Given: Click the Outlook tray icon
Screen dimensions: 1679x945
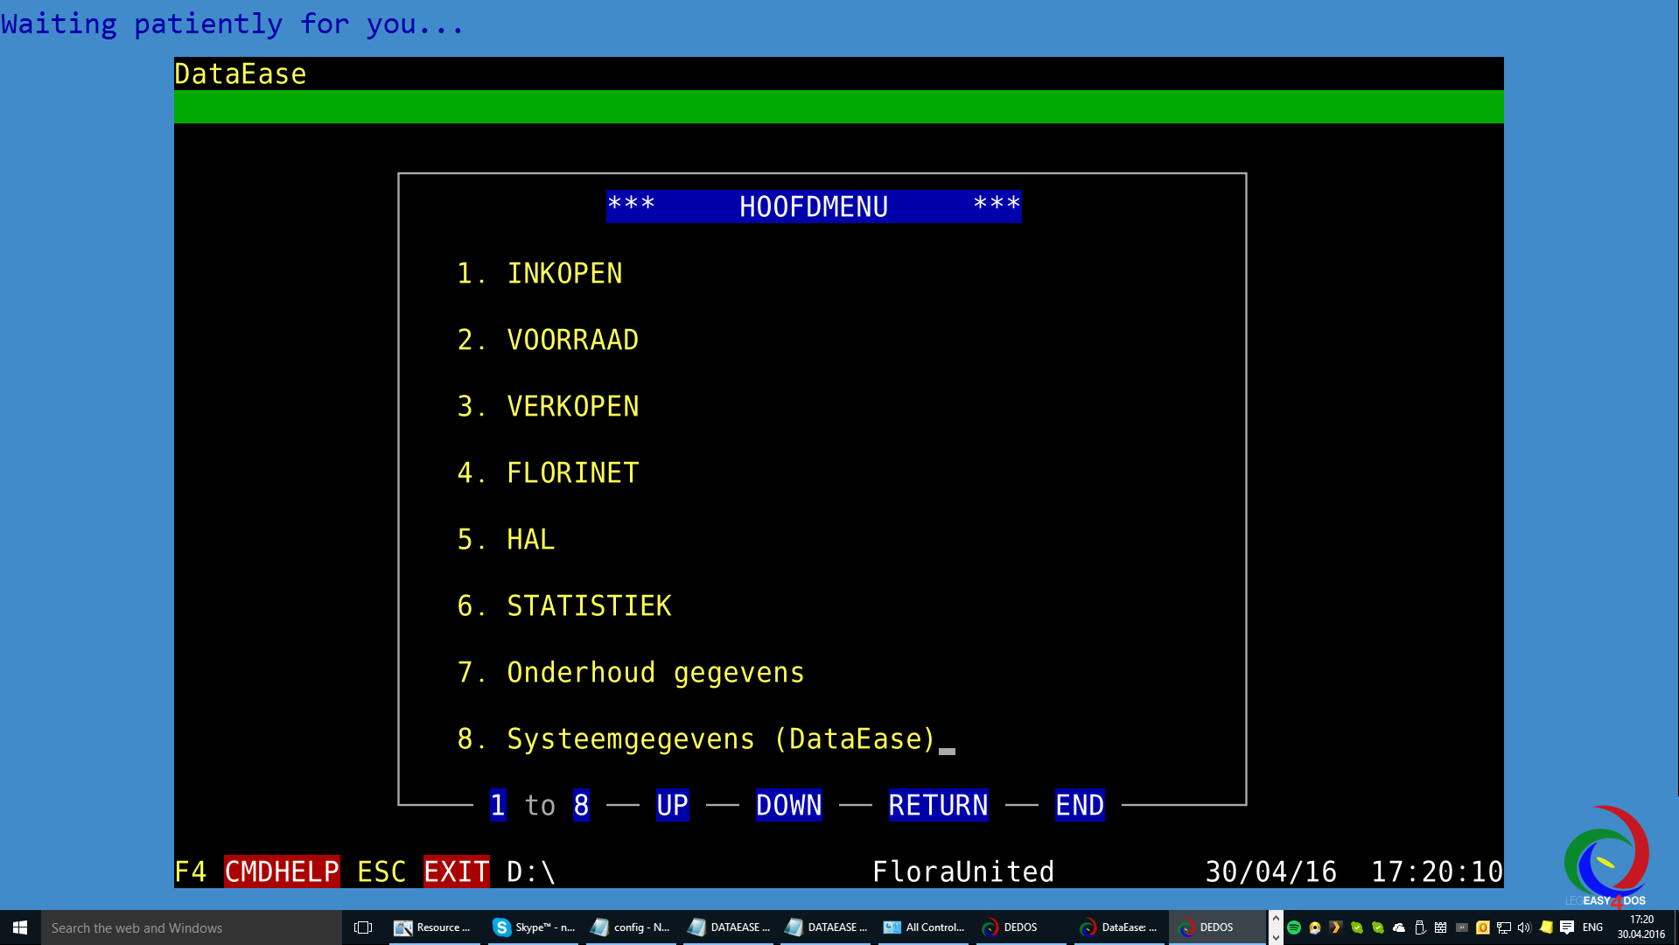Looking at the screenshot, I should [x=1483, y=927].
